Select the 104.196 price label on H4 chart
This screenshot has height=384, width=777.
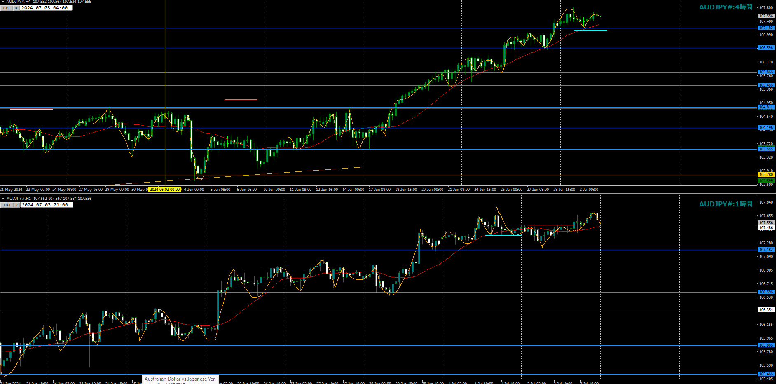tap(766, 128)
